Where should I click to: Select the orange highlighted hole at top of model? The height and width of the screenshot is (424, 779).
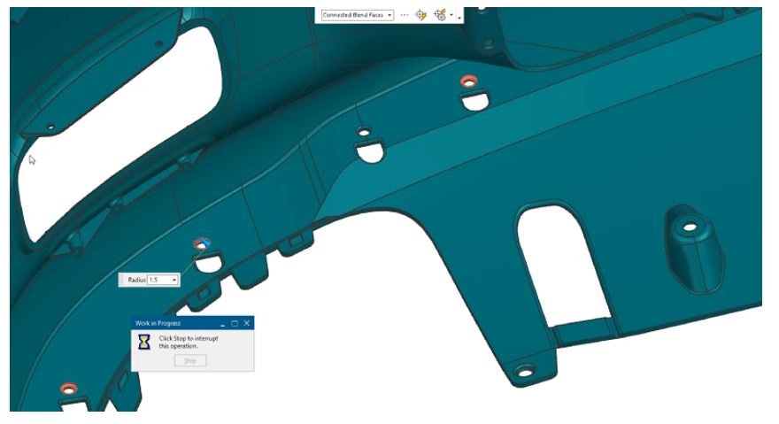click(469, 81)
